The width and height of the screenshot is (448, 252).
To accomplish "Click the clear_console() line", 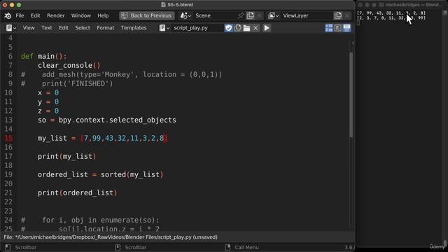I will pos(69,65).
